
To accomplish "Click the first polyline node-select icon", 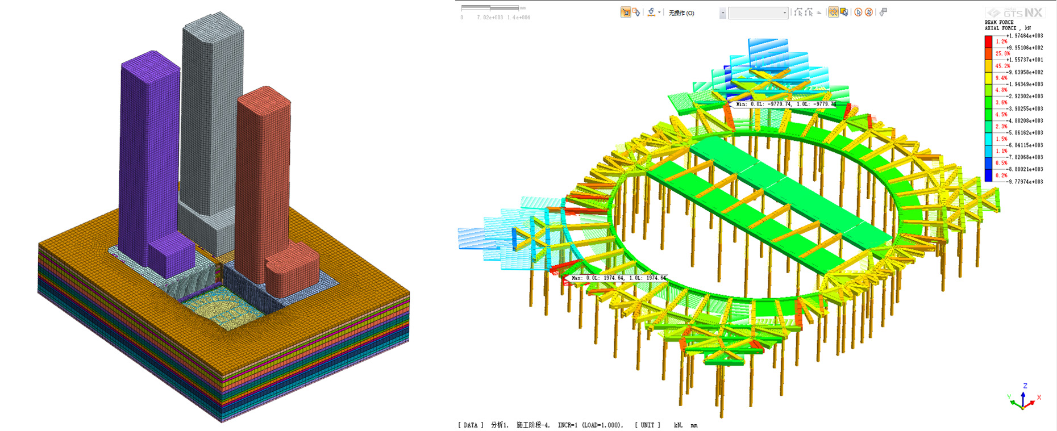I will [798, 12].
